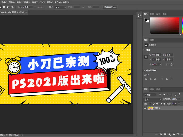Click the default foreground/background colors swatch icon
This screenshot has height=137, width=183.
[x=146, y=20]
